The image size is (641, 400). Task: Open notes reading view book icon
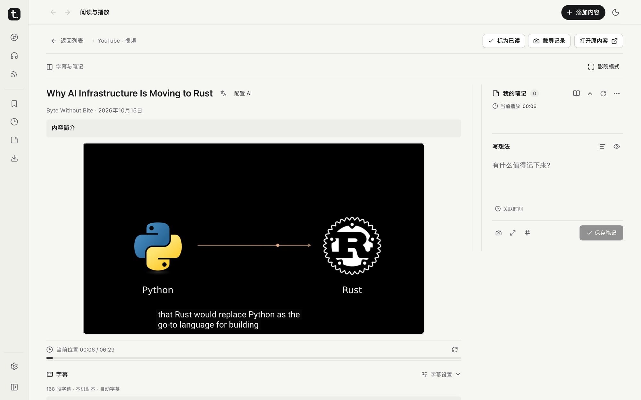click(x=576, y=93)
